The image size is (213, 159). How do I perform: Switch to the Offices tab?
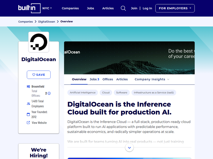[108, 79]
